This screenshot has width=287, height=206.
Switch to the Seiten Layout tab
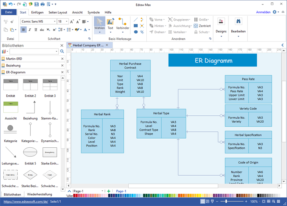pyautogui.click(x=58, y=12)
